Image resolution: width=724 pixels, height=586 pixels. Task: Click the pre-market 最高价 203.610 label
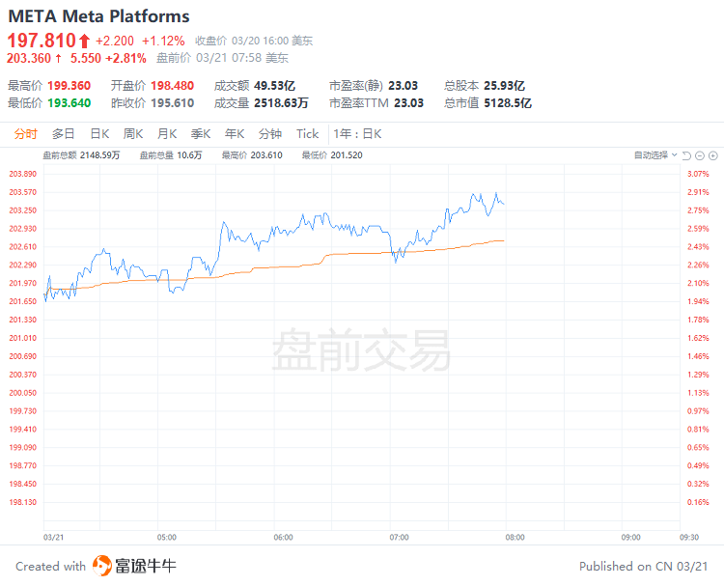(252, 155)
